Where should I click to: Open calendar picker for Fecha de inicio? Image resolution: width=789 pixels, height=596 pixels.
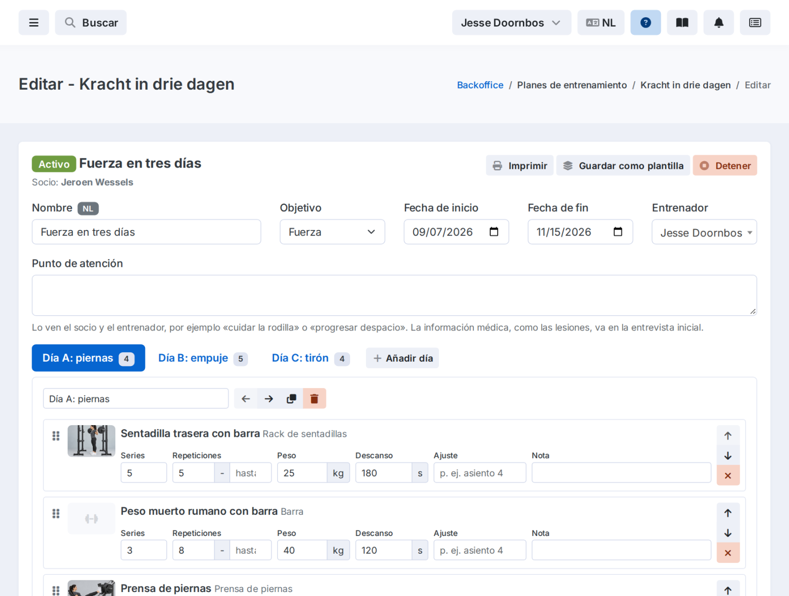[494, 232]
